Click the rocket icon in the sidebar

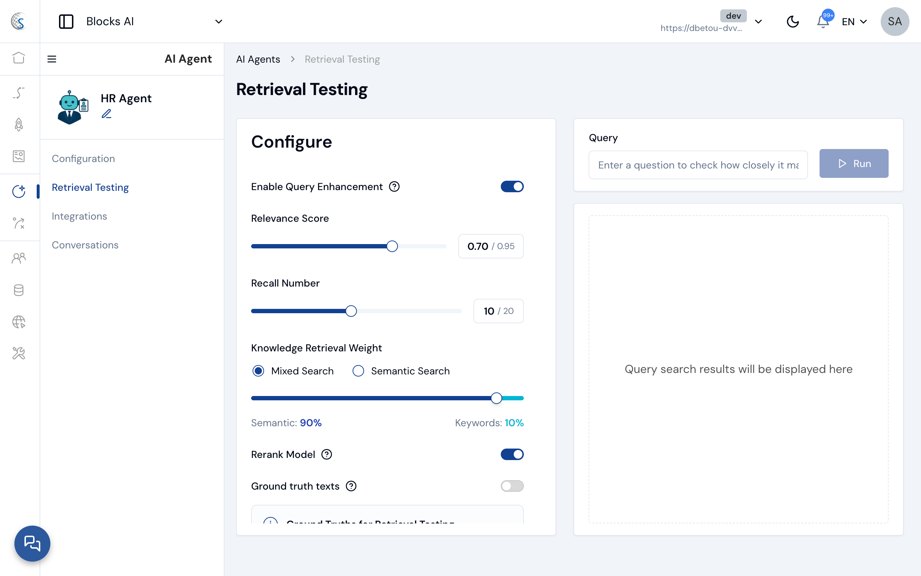[x=19, y=125]
